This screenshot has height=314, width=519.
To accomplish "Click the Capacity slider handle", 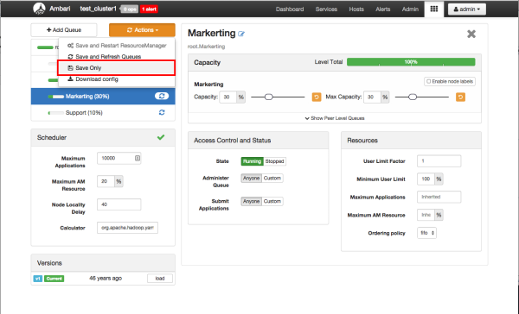I will (269, 97).
